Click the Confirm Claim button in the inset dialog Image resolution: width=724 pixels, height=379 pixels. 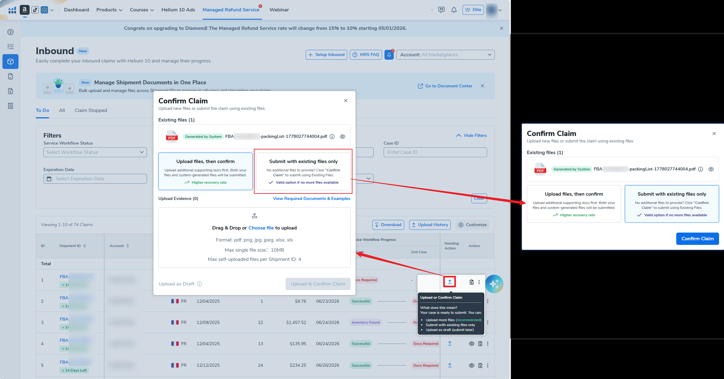click(x=698, y=239)
